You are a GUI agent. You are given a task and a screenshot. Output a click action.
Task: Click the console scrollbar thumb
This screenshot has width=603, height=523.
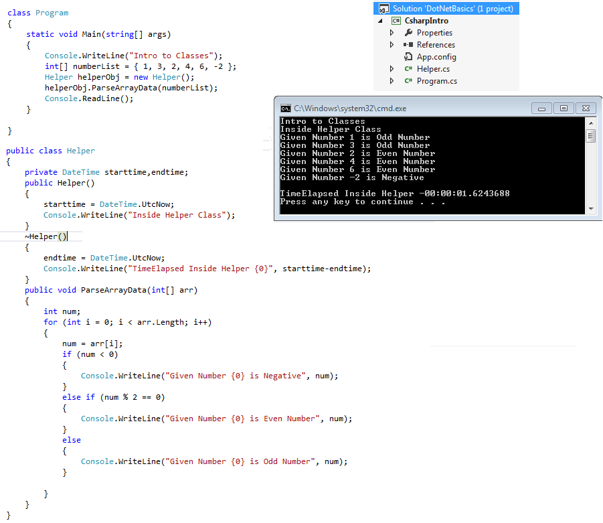click(590, 137)
